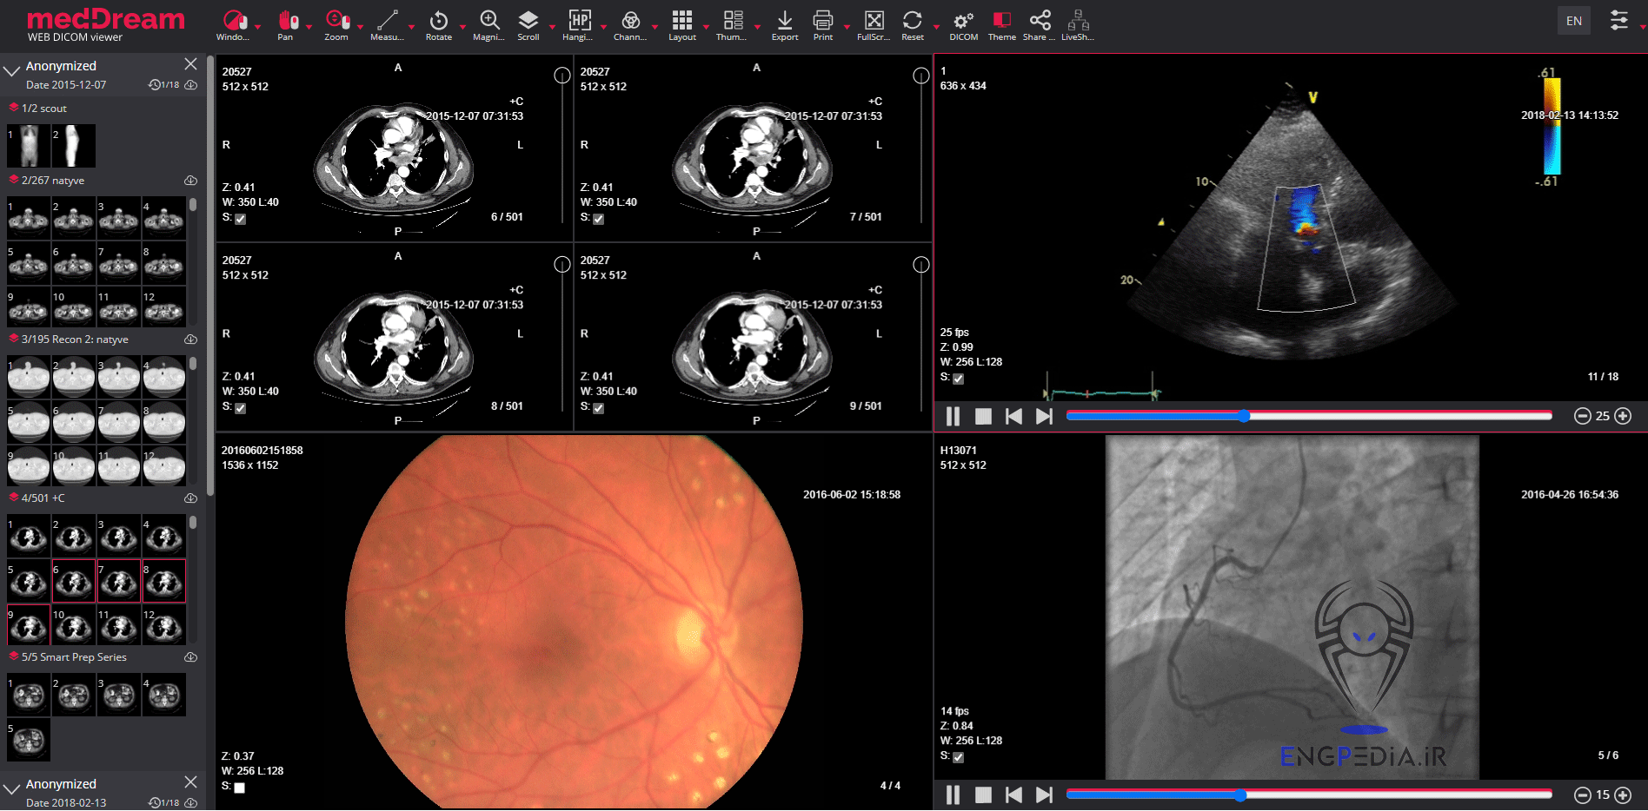Close the Anonymized 2015-12-07 study
This screenshot has width=1648, height=811.
point(191,64)
